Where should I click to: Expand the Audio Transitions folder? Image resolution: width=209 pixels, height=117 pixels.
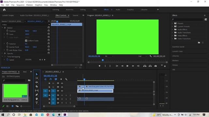click(x=172, y=32)
